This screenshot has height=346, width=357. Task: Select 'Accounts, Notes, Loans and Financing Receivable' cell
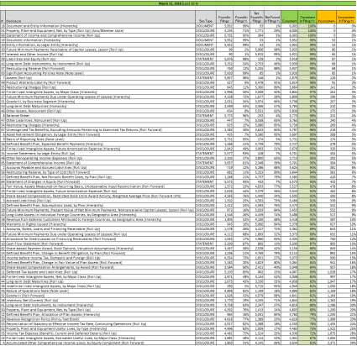pos(100,229)
